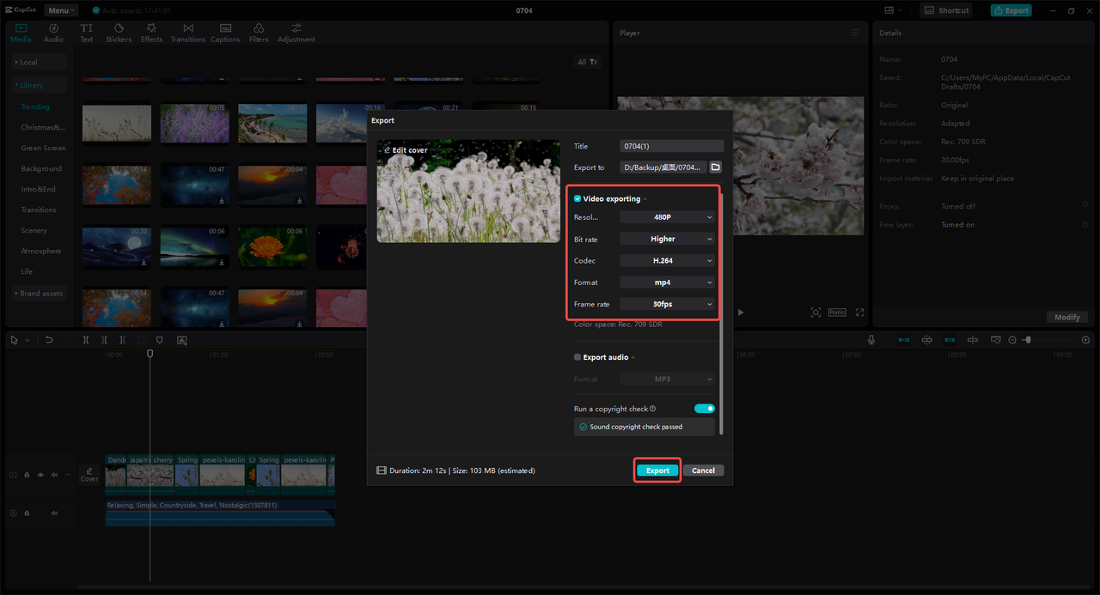1100x595 pixels.
Task: Open the Resolution dropdown showing 480P
Action: tap(667, 217)
